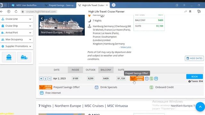
Task: Open the browser extensions icon at toolbar right
Action: (x=199, y=11)
